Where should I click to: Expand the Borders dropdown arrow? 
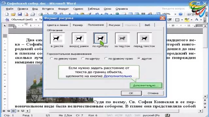click(x=182, y=19)
